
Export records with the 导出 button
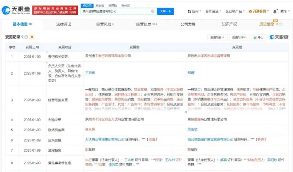258,37
